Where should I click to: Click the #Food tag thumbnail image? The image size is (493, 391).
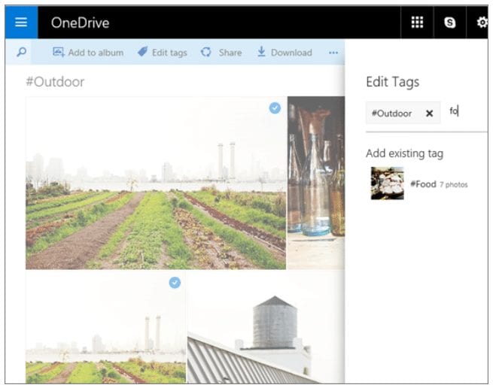point(387,183)
